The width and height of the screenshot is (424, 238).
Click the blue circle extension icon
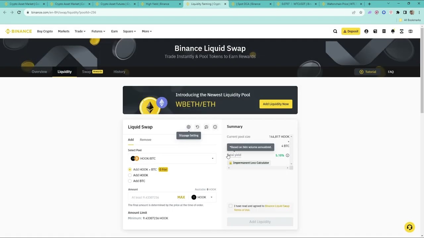(384, 12)
